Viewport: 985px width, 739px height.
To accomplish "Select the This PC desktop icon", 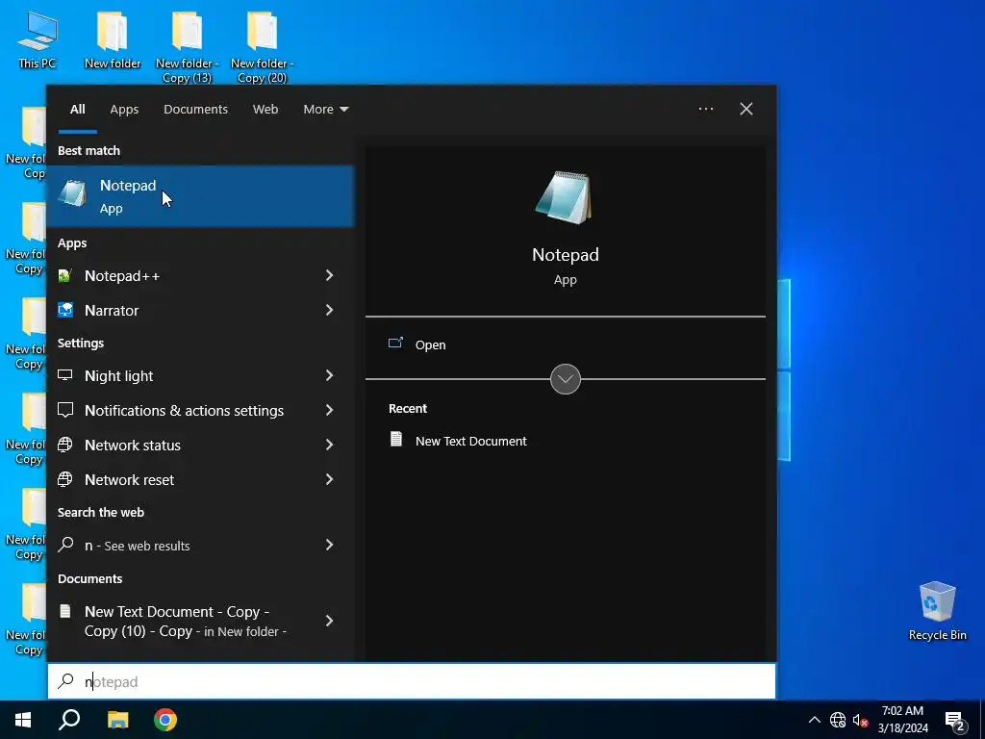I will [38, 39].
